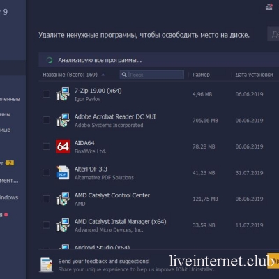
Task: Click the feedback notepad icon
Action: click(x=46, y=265)
